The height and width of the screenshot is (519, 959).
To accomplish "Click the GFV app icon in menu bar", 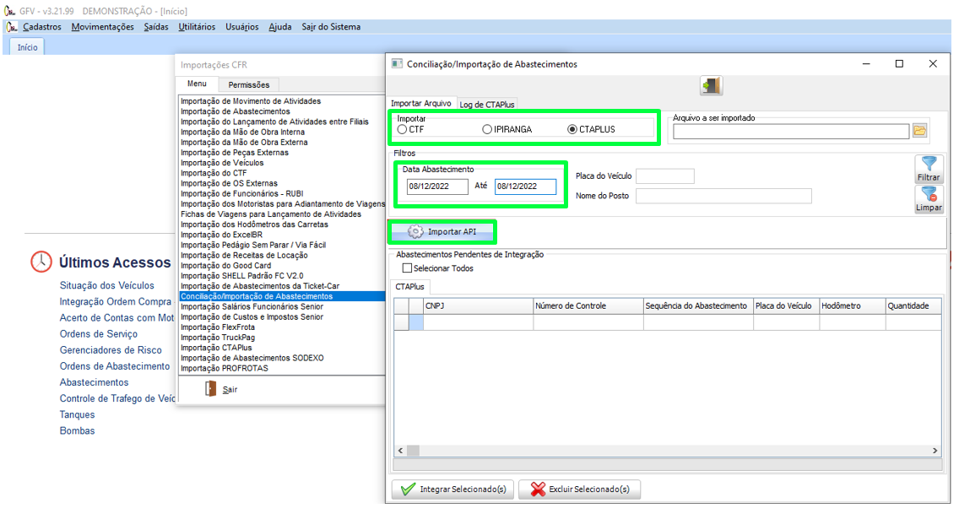I will pos(11,27).
